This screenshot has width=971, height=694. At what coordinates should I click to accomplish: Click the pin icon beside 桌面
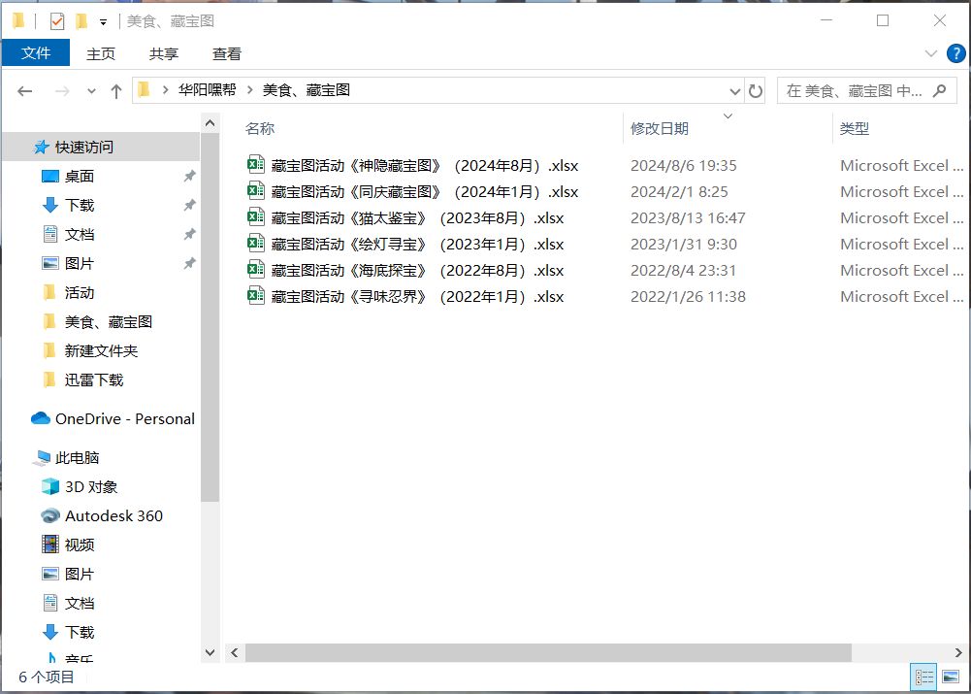[189, 176]
